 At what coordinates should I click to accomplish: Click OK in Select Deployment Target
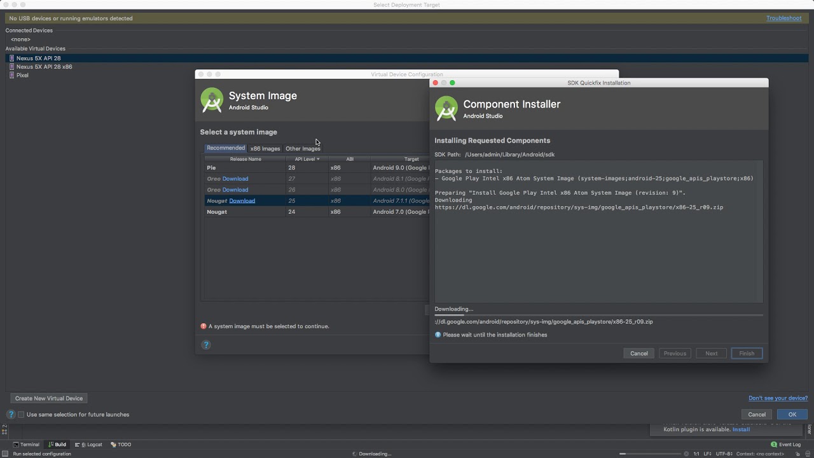pyautogui.click(x=792, y=415)
